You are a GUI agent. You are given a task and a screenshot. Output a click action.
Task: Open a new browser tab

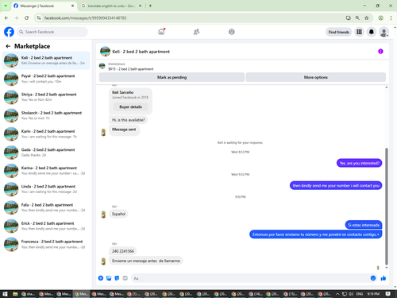pos(150,6)
